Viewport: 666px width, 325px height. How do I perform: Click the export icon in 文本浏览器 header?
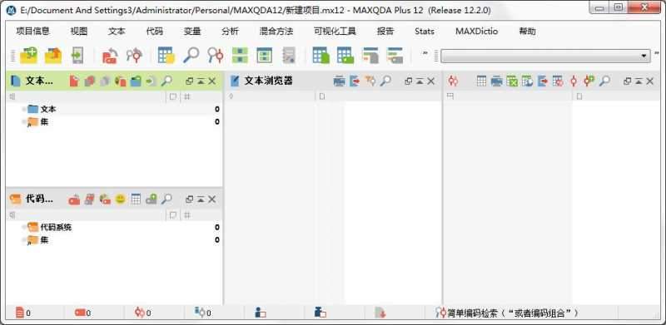355,81
